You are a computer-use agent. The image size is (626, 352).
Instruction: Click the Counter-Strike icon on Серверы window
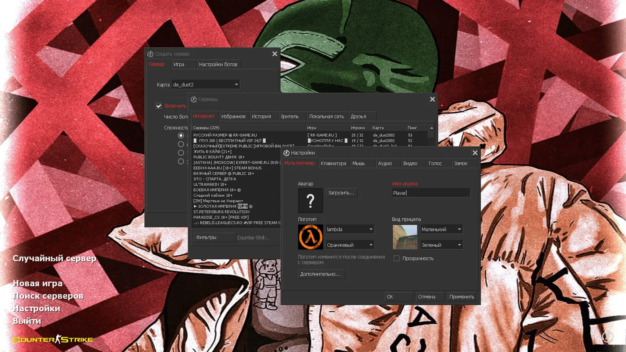point(194,99)
